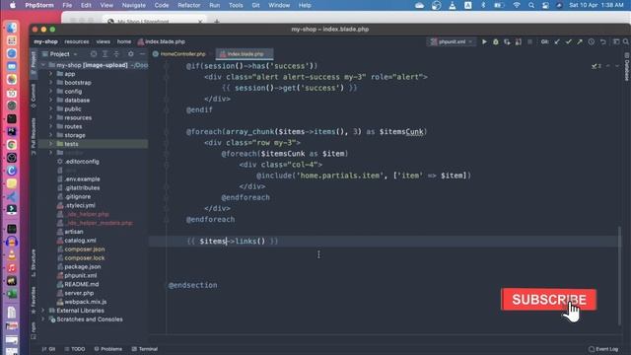
Task: Open the Terminal tool window
Action: (145, 349)
